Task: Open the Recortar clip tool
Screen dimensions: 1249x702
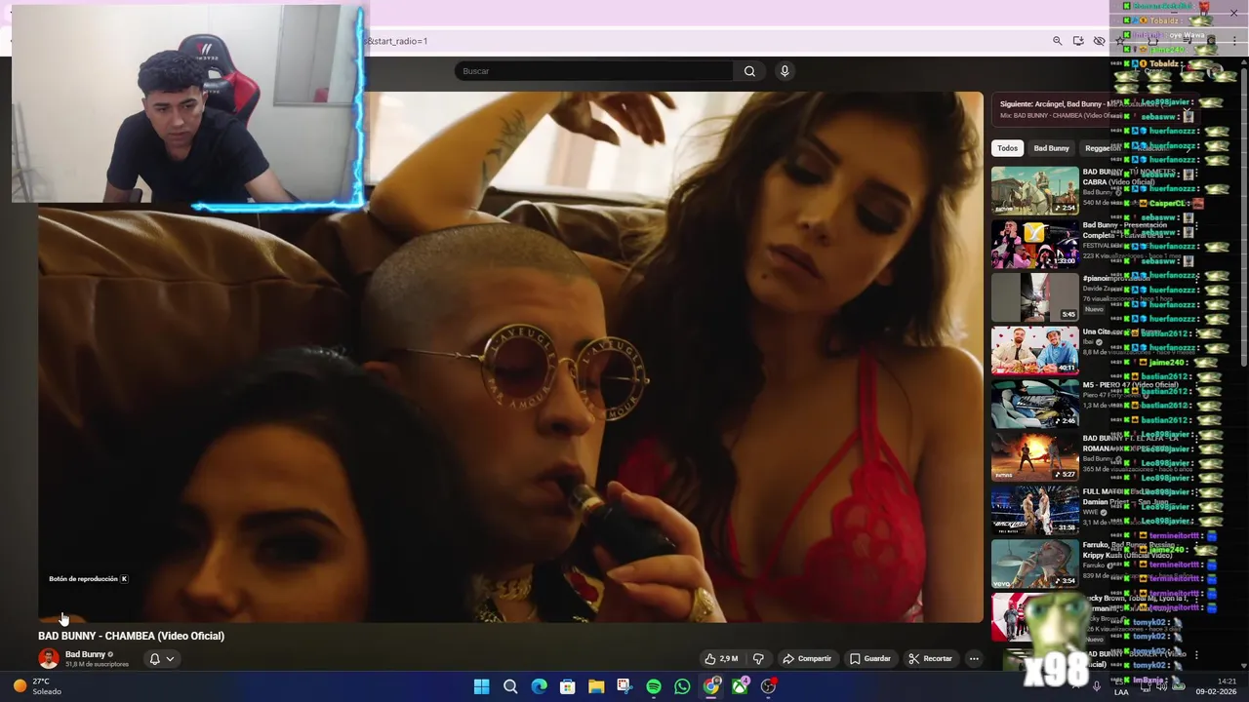Action: [930, 659]
